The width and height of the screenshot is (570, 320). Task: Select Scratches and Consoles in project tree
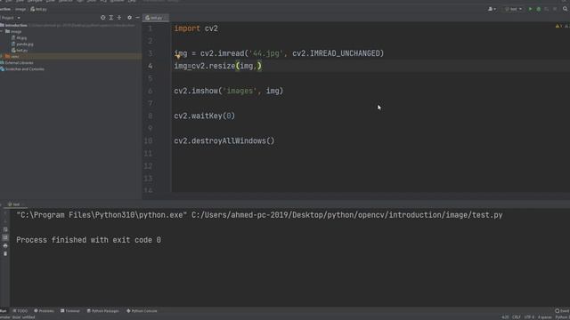(24, 69)
